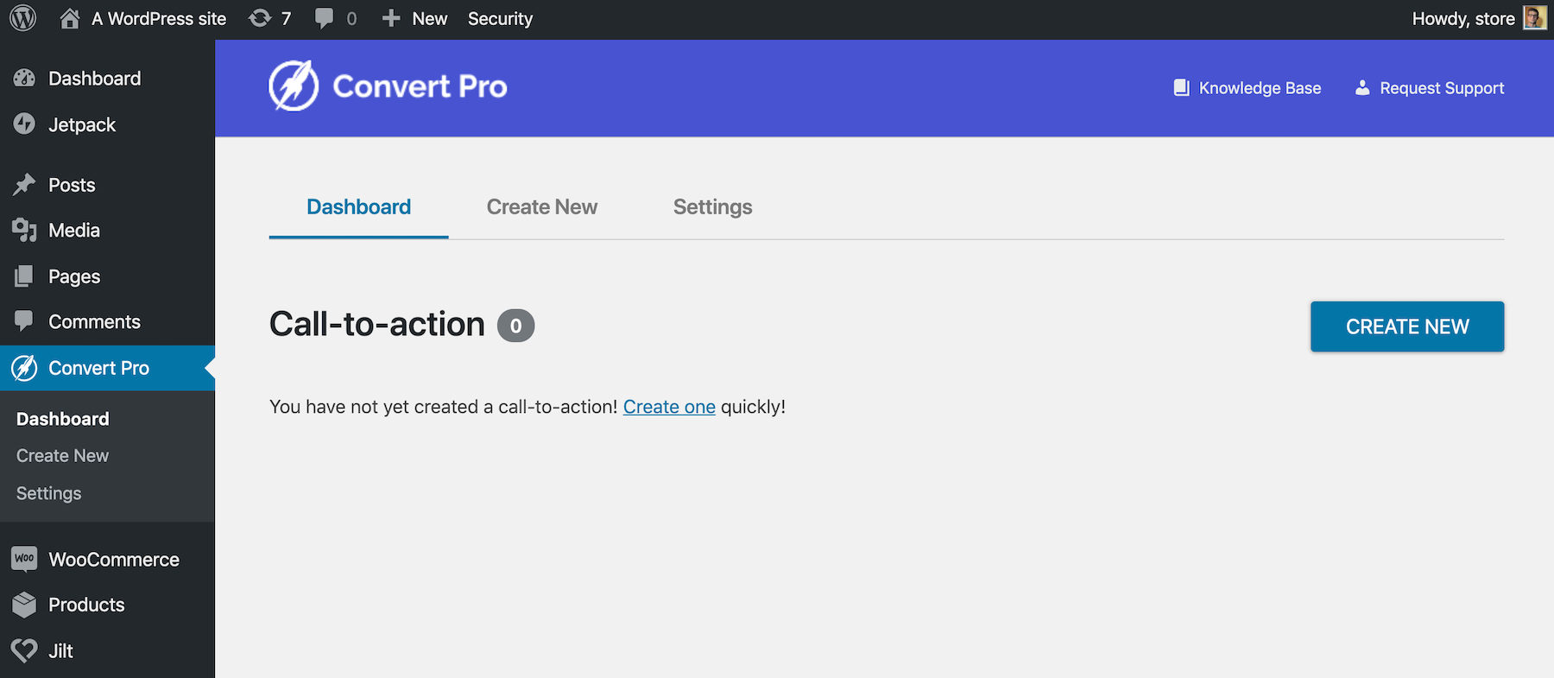This screenshot has width=1554, height=678.
Task: Switch to the Dashboard tab
Action: click(x=358, y=207)
